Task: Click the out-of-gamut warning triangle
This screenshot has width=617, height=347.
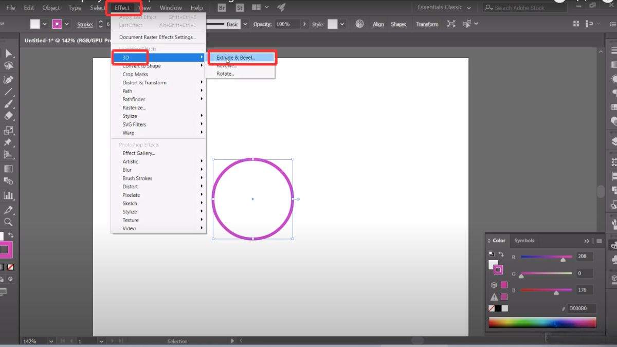Action: tap(494, 297)
